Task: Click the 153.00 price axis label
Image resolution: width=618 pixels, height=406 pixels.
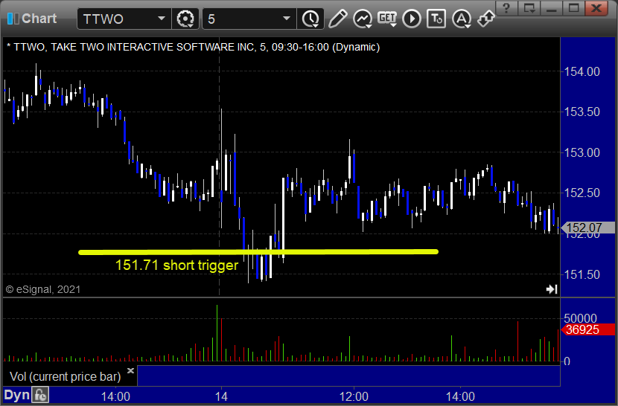Action: coord(582,152)
